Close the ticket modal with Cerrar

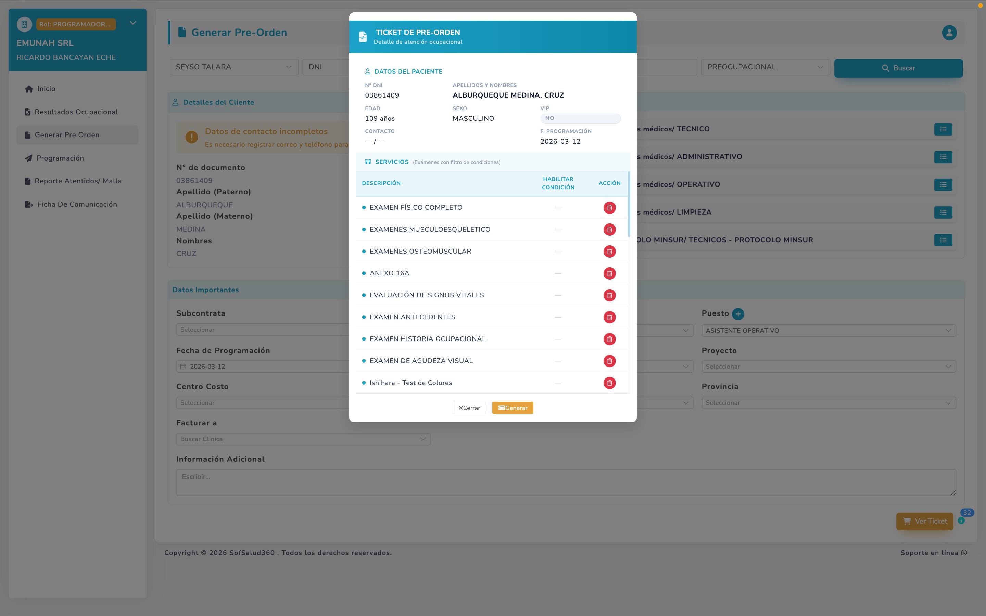[x=469, y=408]
